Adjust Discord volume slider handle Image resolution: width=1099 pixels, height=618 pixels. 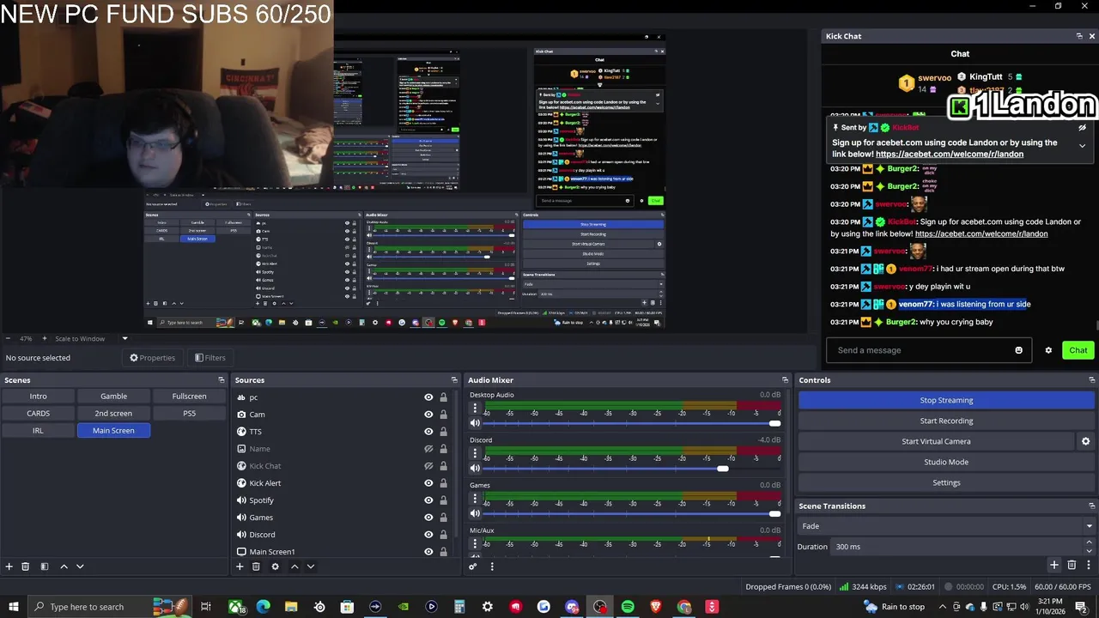click(x=723, y=469)
